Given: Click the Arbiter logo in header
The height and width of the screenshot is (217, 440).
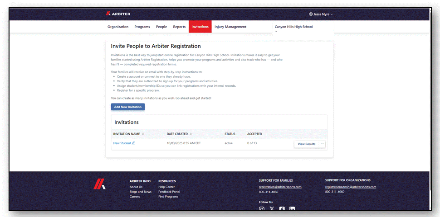Looking at the screenshot, I should (118, 14).
